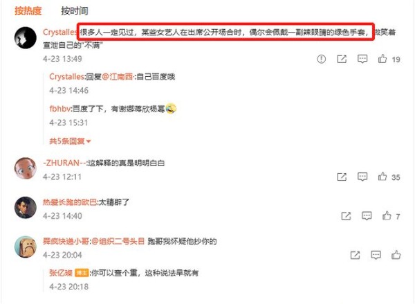
Task: Switch to 按时间 sorting tab
Action: click(75, 11)
